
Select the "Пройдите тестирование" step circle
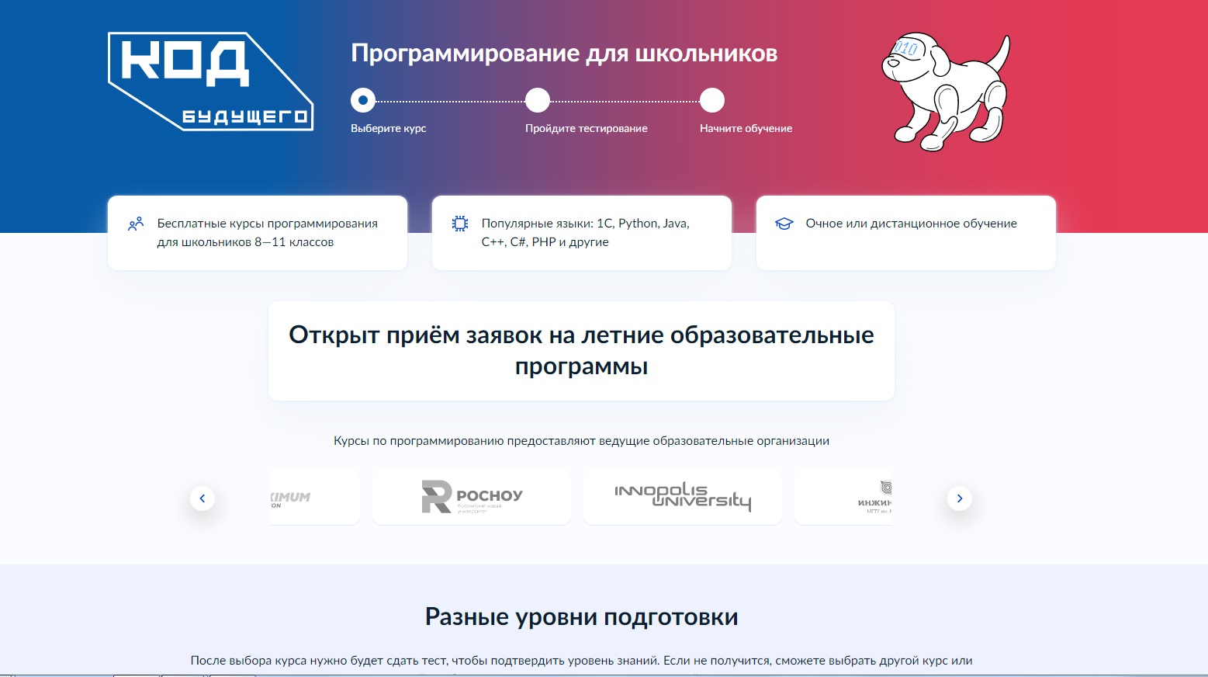click(537, 99)
